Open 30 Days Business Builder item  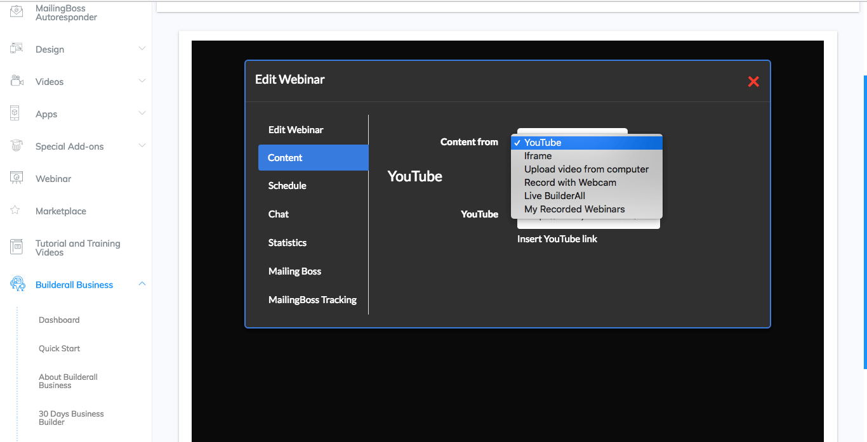pyautogui.click(x=71, y=418)
